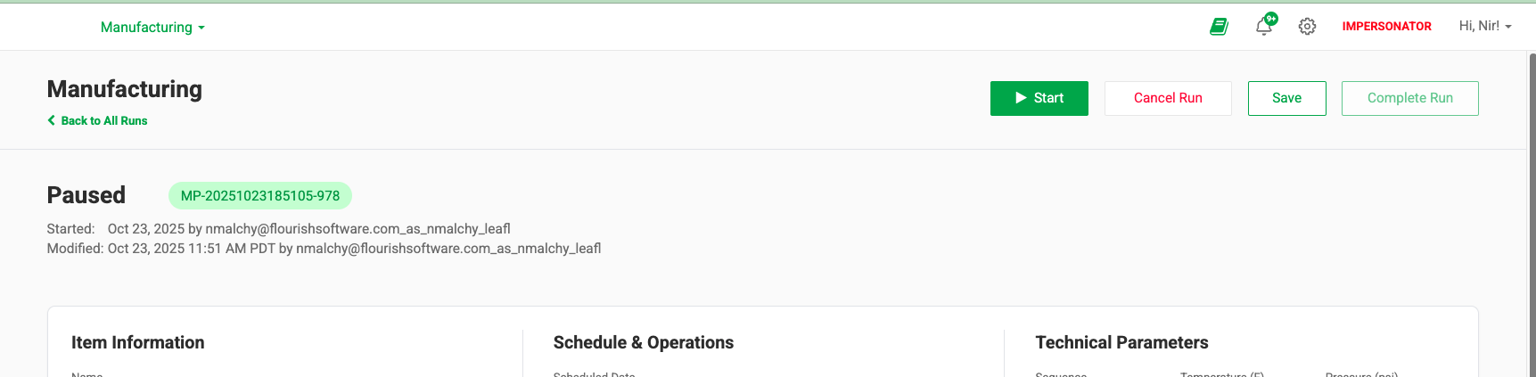Open the notifications bell
The width and height of the screenshot is (1536, 377).
(1263, 27)
